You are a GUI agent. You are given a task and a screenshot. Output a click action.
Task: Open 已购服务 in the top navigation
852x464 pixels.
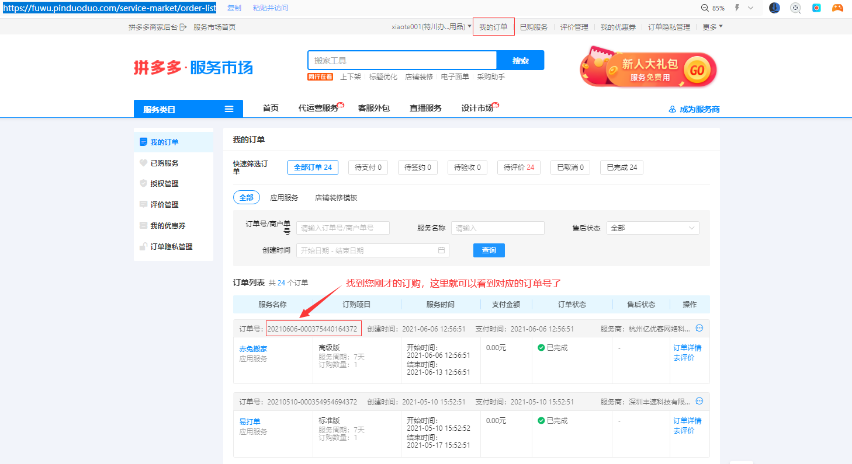534,27
